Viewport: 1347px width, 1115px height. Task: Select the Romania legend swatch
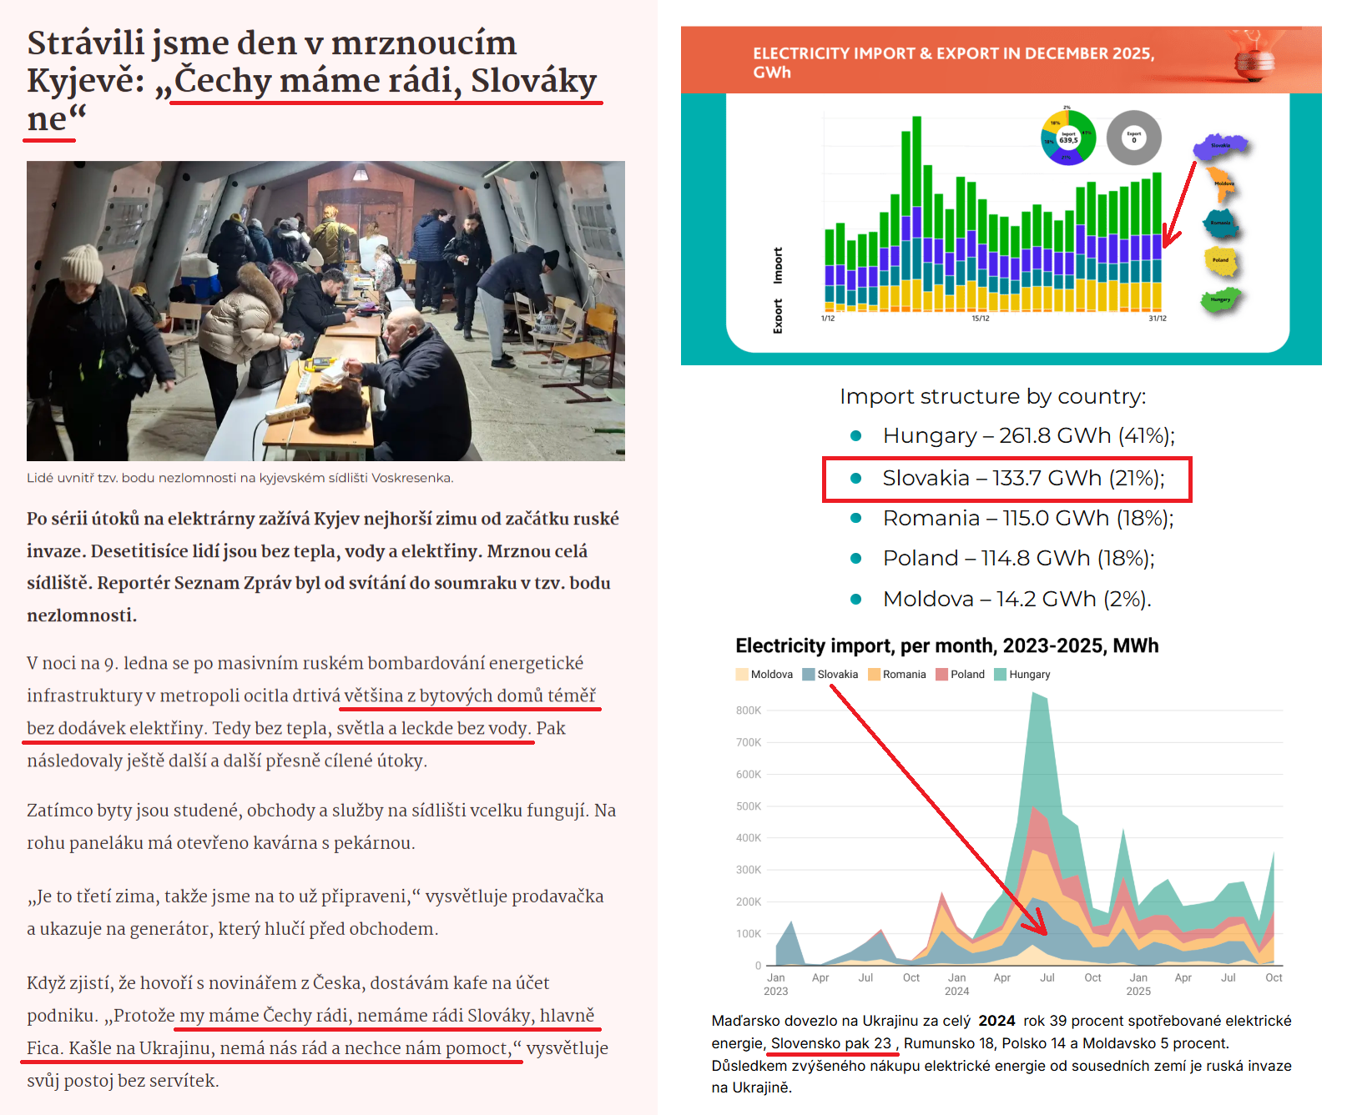click(875, 675)
